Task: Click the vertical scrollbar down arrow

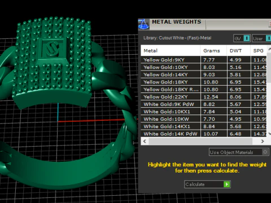Action: [269, 134]
